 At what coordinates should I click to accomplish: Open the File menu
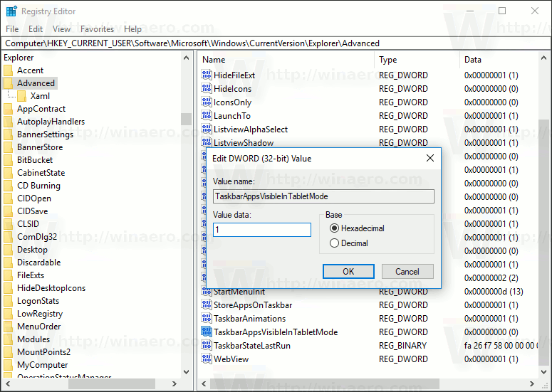(x=12, y=29)
